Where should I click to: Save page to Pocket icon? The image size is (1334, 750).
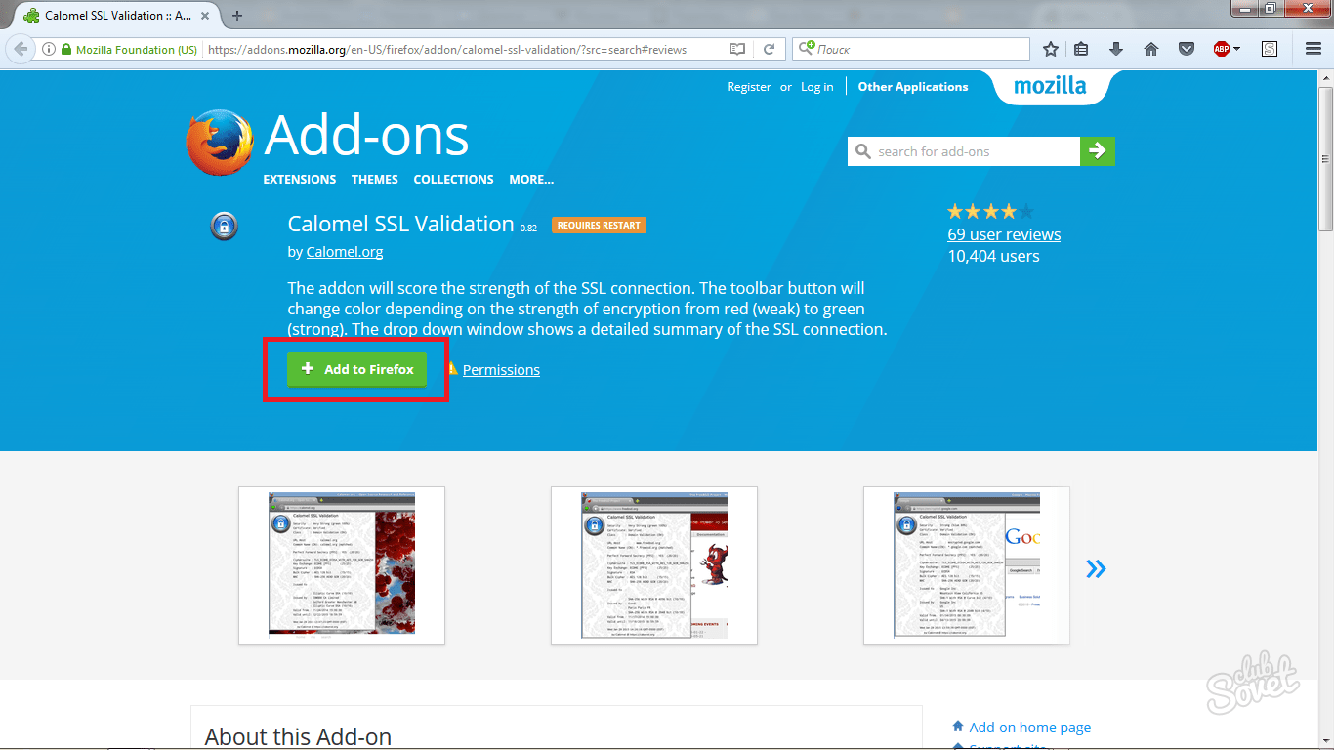click(1186, 49)
